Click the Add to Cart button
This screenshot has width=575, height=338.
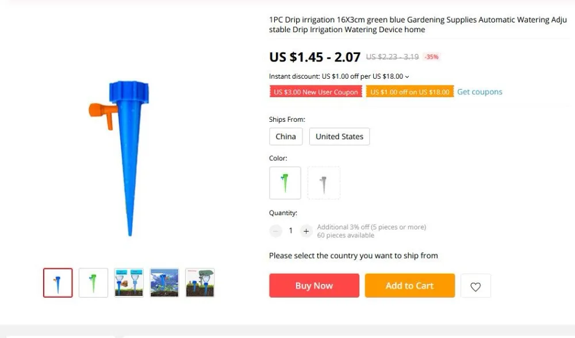pyautogui.click(x=409, y=286)
